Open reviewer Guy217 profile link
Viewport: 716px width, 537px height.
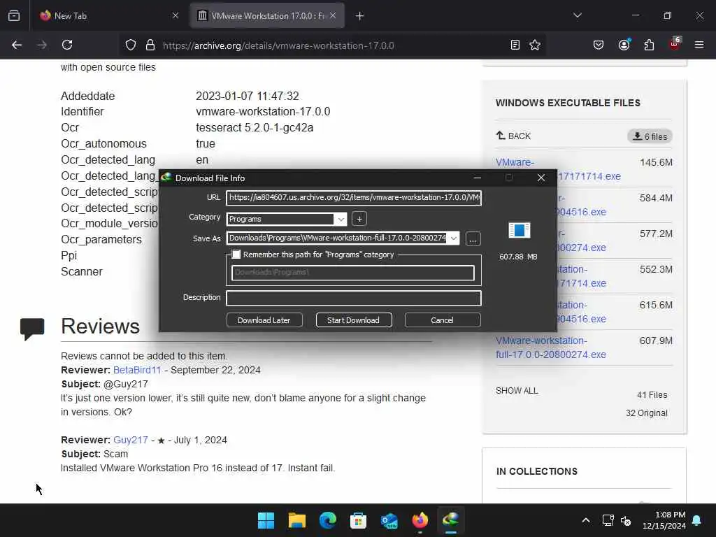pyautogui.click(x=131, y=440)
